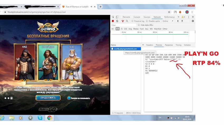Open DevTools three-dot customize menu
The width and height of the screenshot is (224, 125).
tap(189, 17)
